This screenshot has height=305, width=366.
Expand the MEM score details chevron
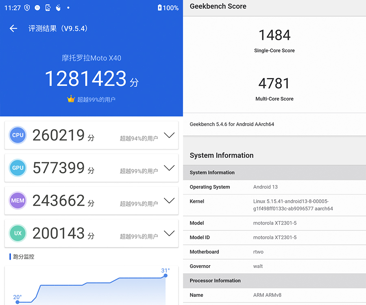169,200
